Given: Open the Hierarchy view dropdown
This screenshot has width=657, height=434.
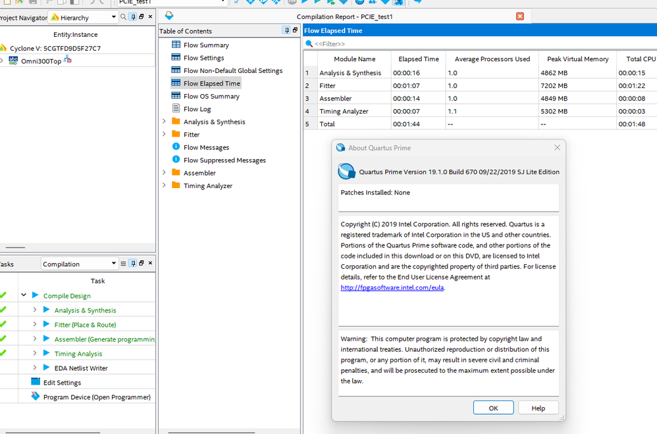Looking at the screenshot, I should [83, 18].
